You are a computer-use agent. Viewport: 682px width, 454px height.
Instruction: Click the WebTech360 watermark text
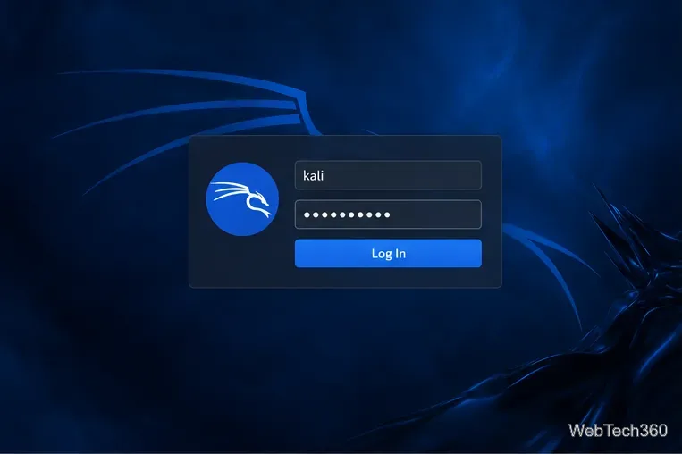(618, 431)
